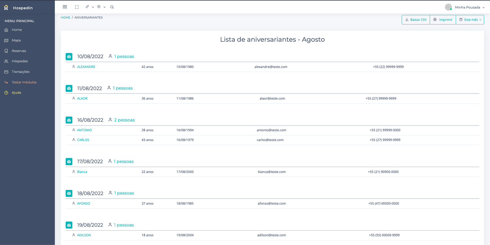Click the gift icon beside 18/08/2022
This screenshot has width=490, height=245.
69,193
